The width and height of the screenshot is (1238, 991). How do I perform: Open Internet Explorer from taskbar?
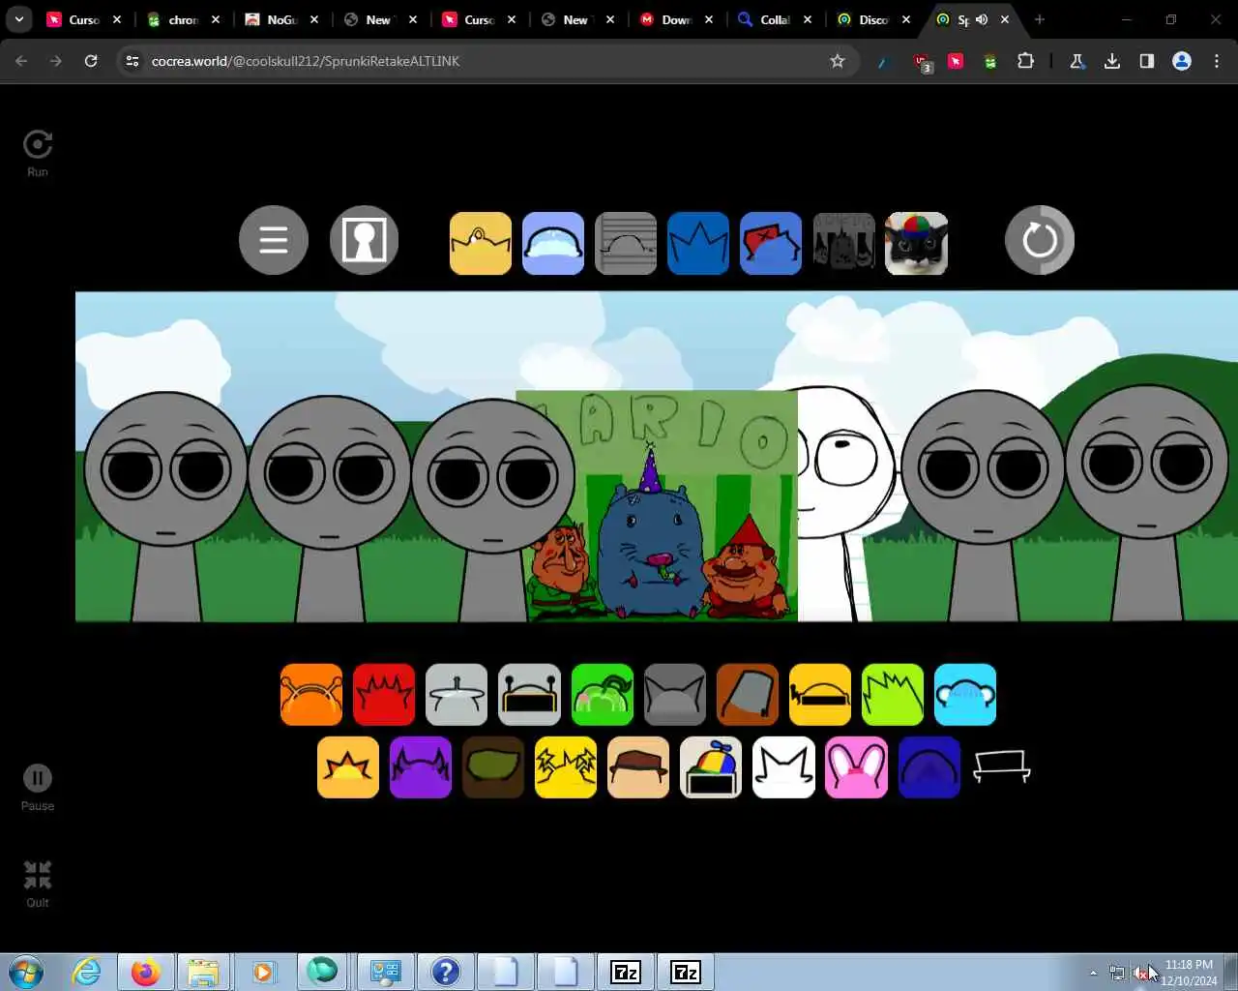(87, 972)
